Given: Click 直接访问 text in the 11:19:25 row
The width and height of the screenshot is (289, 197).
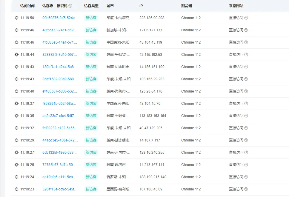Looking at the screenshot, I should [x=236, y=165].
